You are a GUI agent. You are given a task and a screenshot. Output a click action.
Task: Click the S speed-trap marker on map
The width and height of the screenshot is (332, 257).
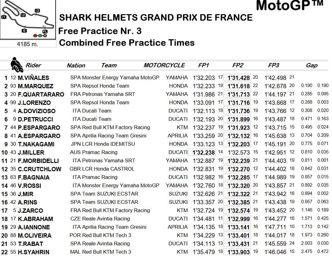(24, 31)
